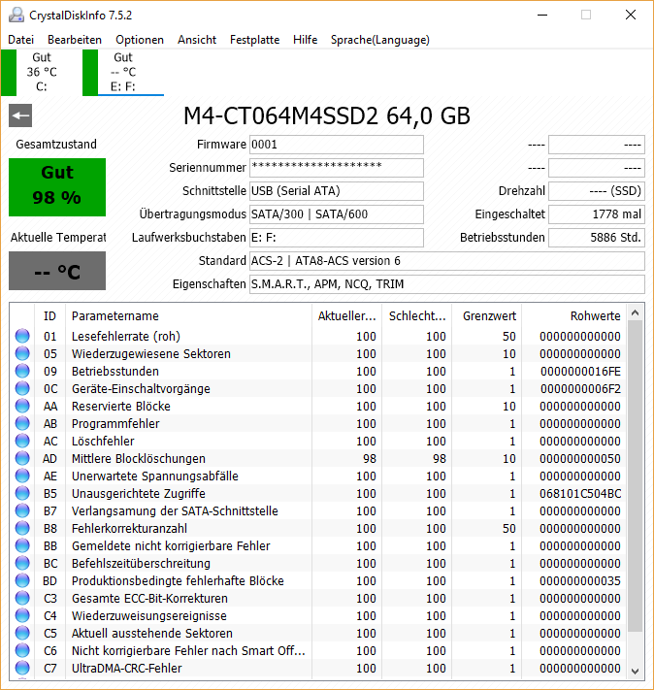654x690 pixels.
Task: Click the Standard field ACS-2 | ATA8-ACS
Action: (447, 261)
